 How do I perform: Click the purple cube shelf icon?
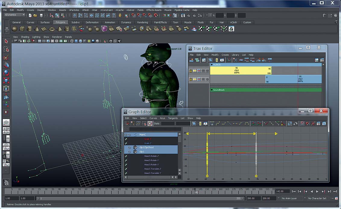pos(104,29)
